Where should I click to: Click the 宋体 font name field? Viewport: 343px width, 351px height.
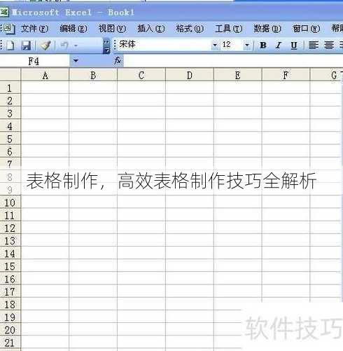tap(164, 44)
